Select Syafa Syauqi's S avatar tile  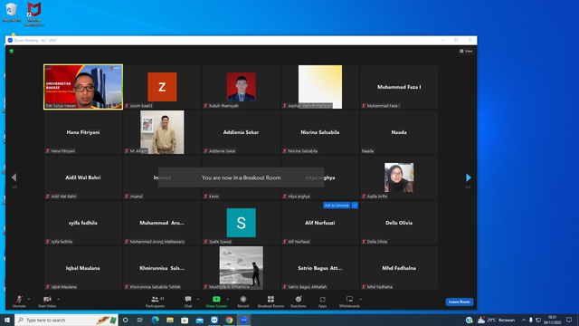pos(242,223)
